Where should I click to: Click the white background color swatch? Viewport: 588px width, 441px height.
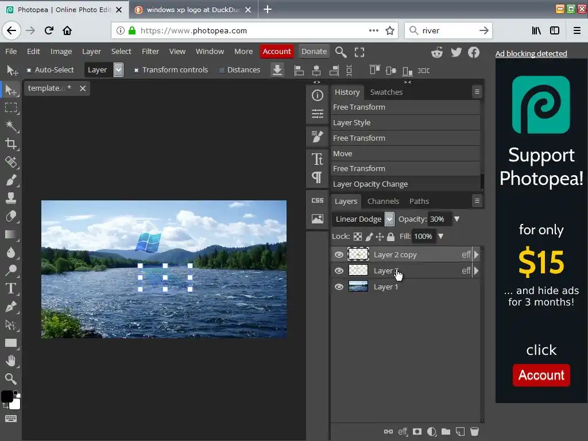16,404
